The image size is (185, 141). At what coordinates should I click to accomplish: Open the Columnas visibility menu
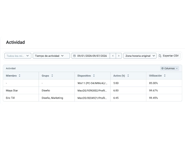click(x=170, y=68)
